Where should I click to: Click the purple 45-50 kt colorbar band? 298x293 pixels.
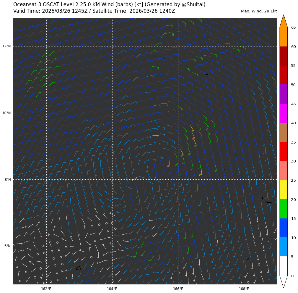(283, 94)
